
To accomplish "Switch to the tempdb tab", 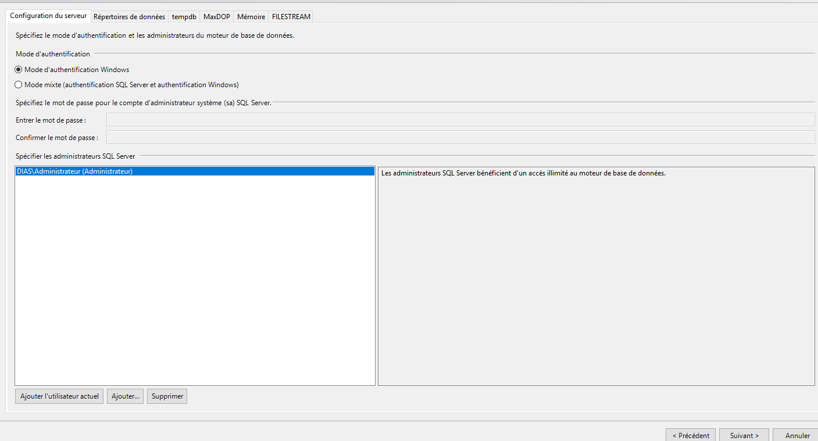I will point(184,17).
